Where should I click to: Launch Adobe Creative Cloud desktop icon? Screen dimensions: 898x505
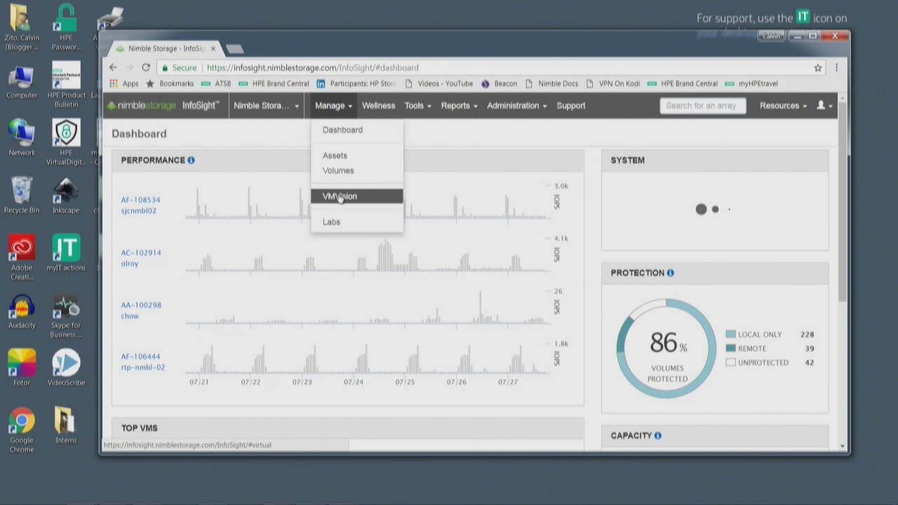(22, 257)
